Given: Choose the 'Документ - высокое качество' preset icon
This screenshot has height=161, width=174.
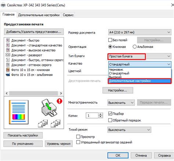Looking at the screenshot, I should [x=8, y=50].
